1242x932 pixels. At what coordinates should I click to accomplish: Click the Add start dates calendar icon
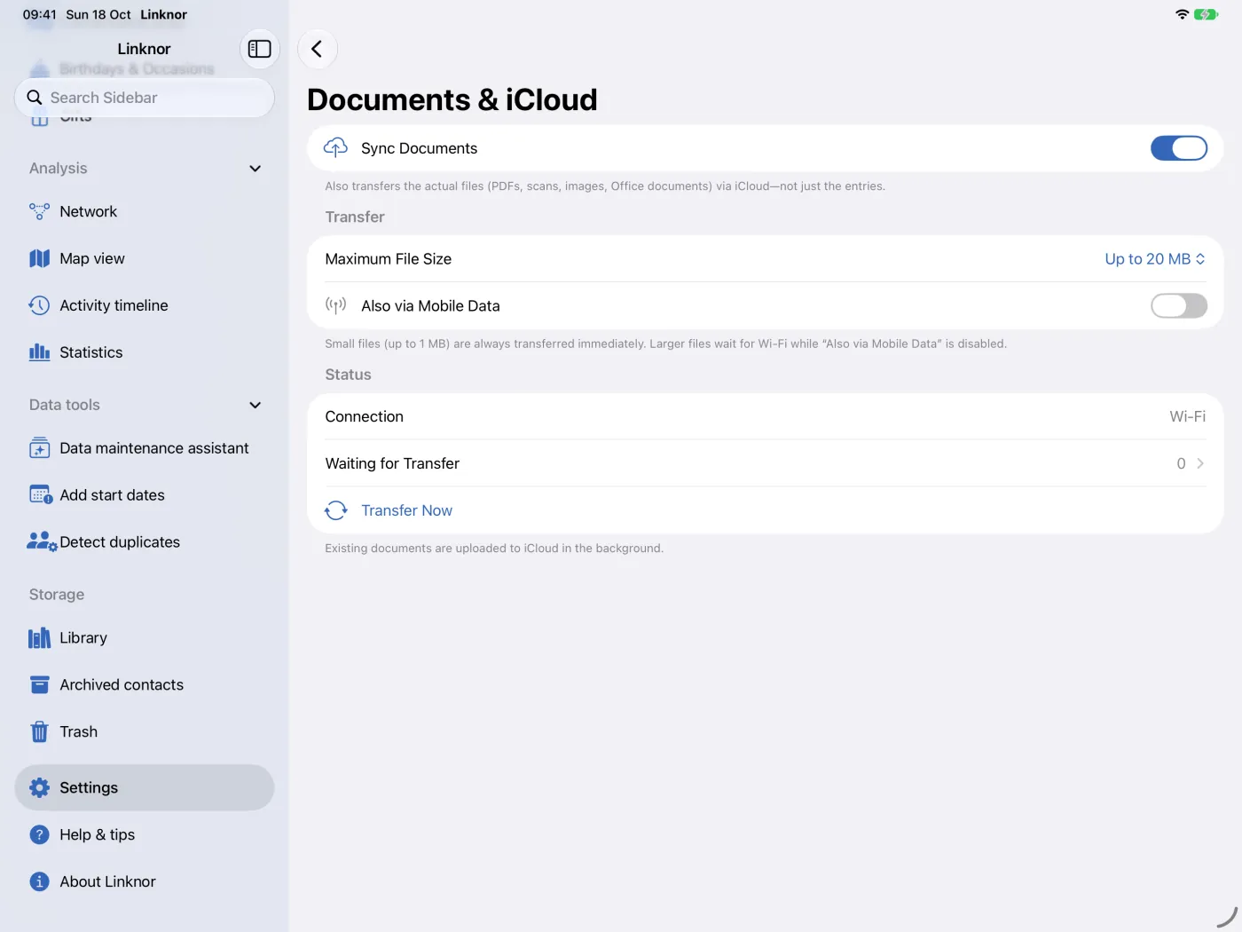click(41, 495)
